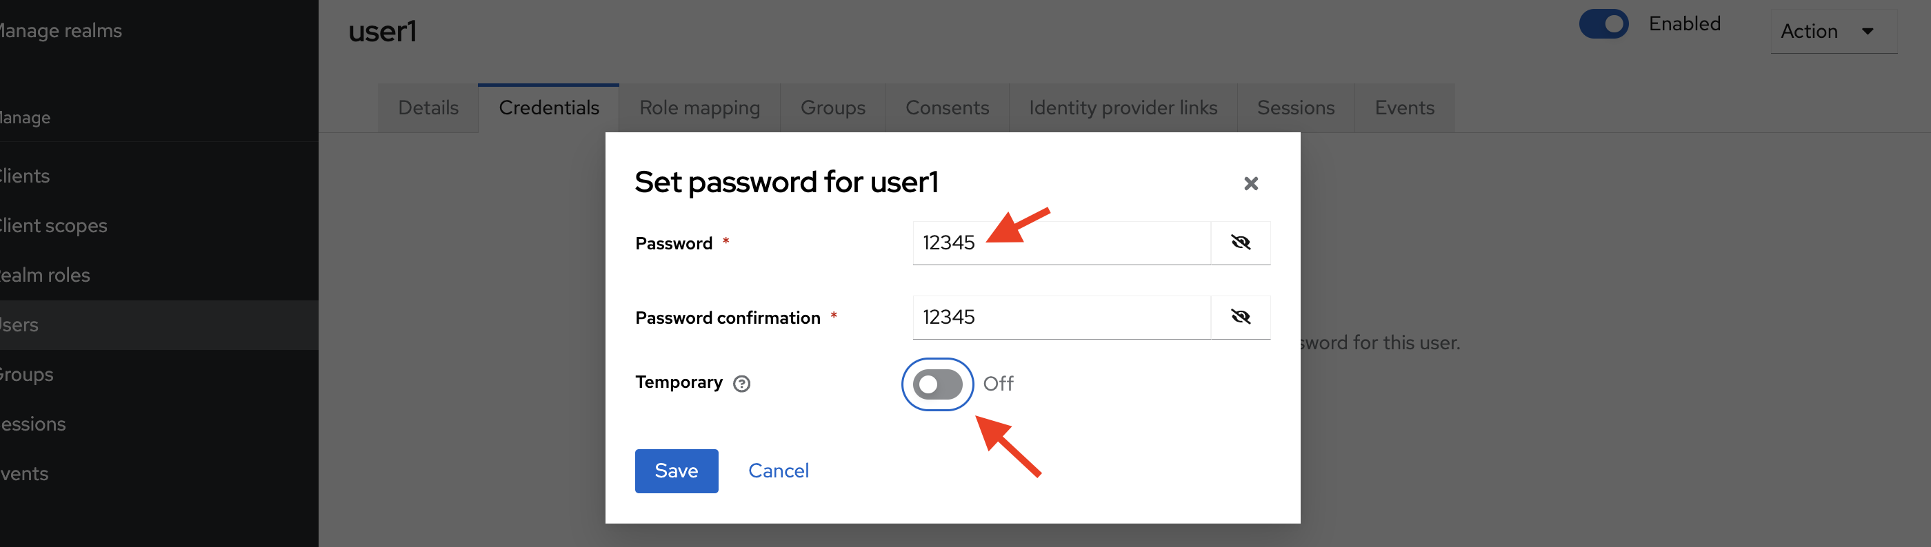This screenshot has width=1931, height=547.
Task: Save the new password
Action: 676,471
